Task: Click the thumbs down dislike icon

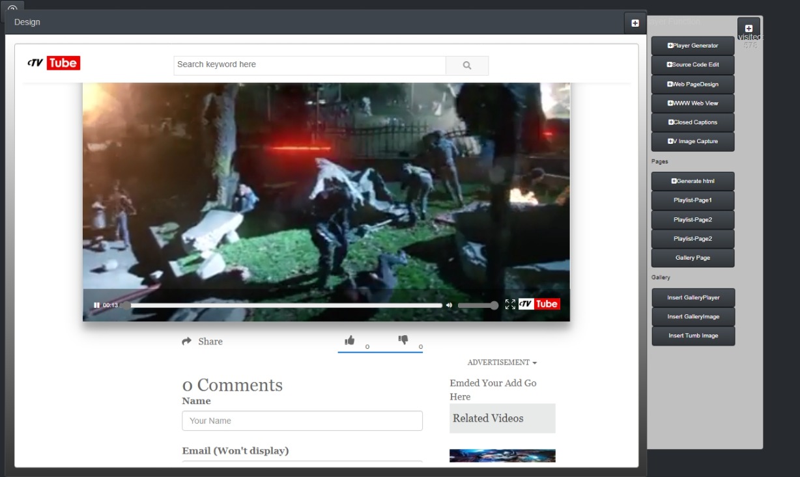Action: [x=403, y=340]
